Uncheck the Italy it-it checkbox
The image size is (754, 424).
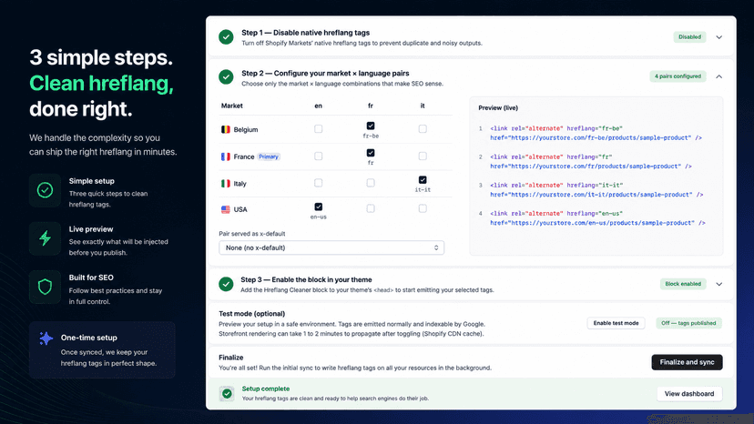(x=423, y=180)
